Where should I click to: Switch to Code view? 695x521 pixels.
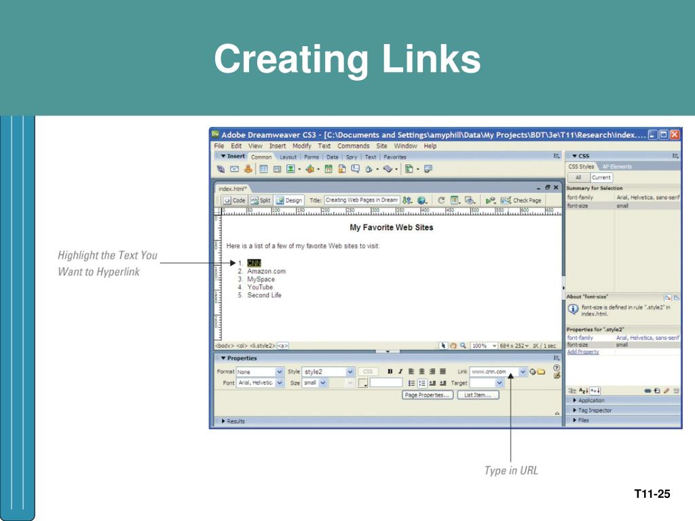[234, 200]
